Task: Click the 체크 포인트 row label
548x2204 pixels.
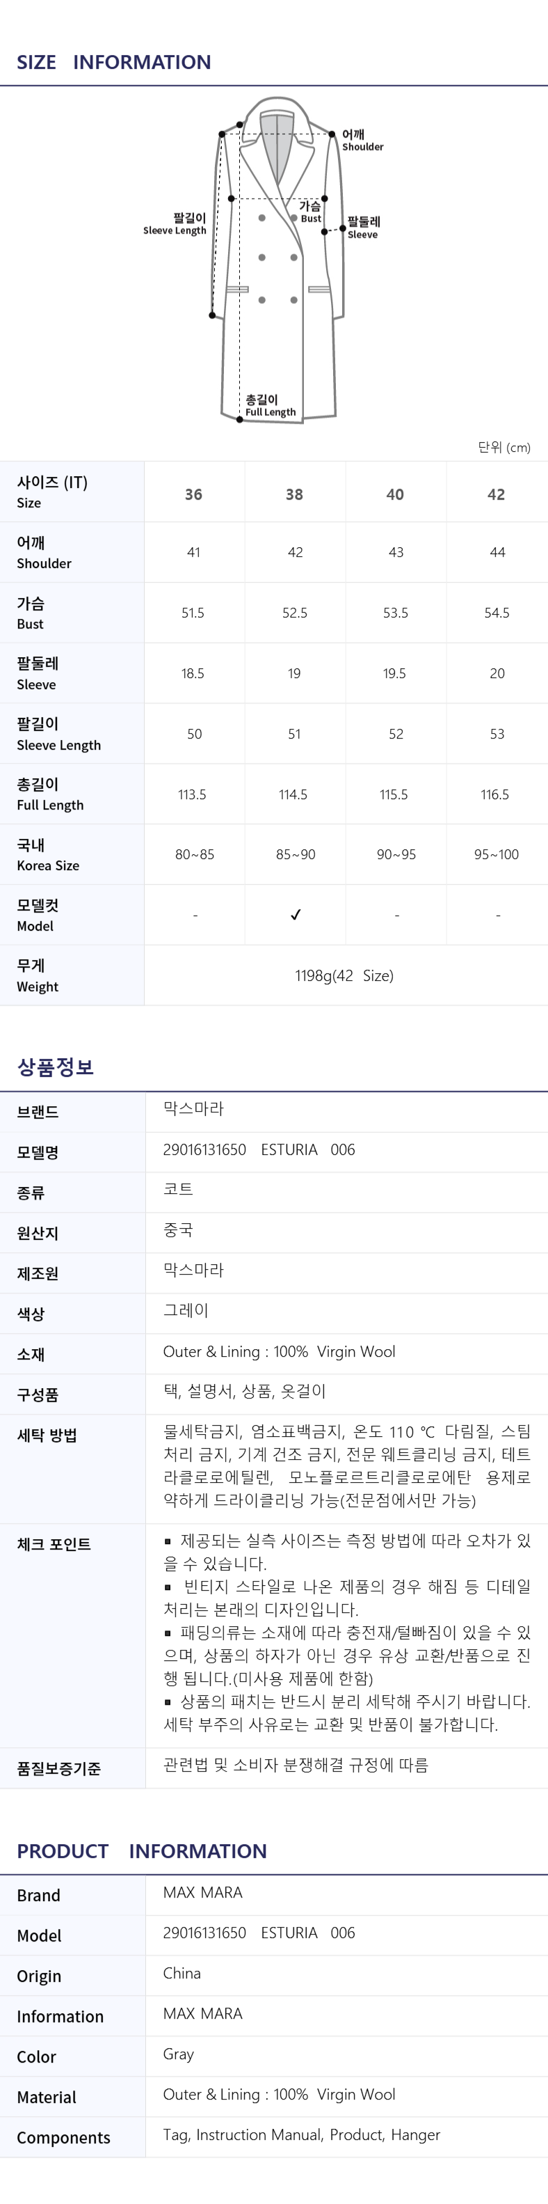Action: pyautogui.click(x=54, y=1543)
